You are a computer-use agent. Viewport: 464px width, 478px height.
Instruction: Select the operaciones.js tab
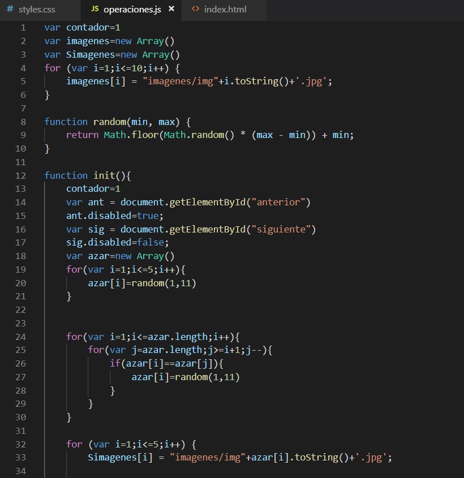point(131,10)
